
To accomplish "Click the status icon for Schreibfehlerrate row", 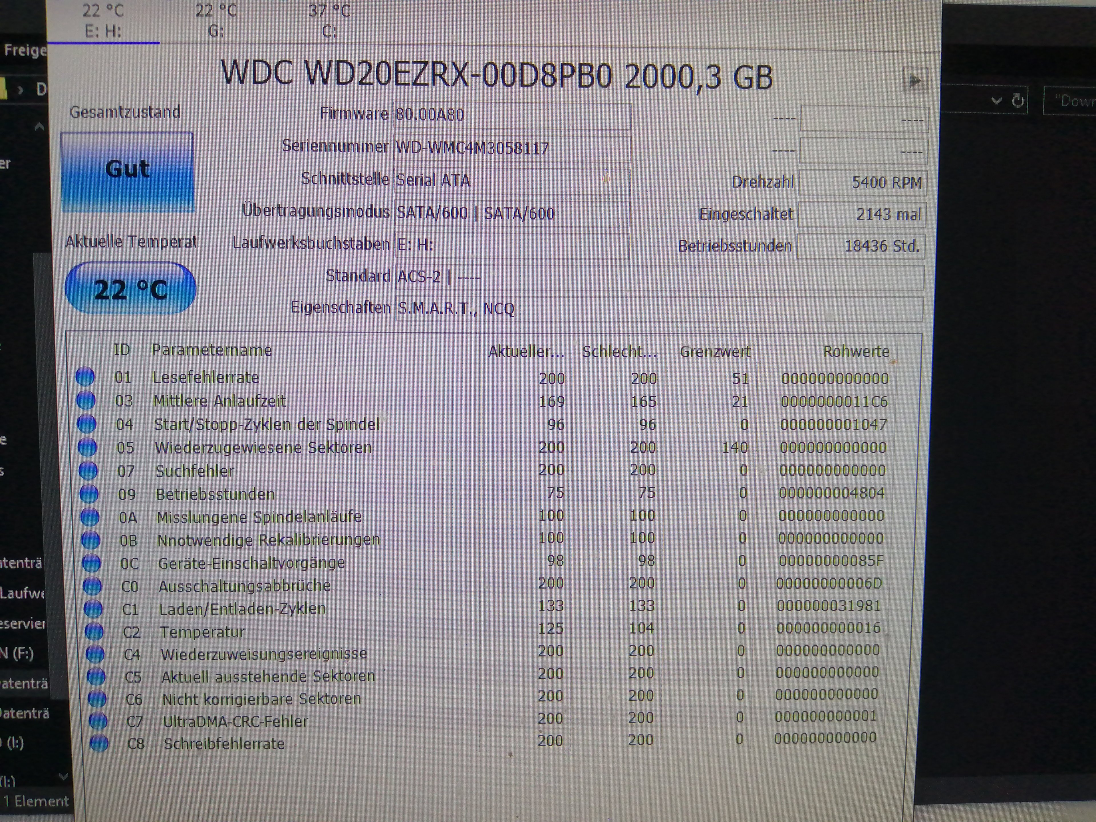I will [100, 743].
